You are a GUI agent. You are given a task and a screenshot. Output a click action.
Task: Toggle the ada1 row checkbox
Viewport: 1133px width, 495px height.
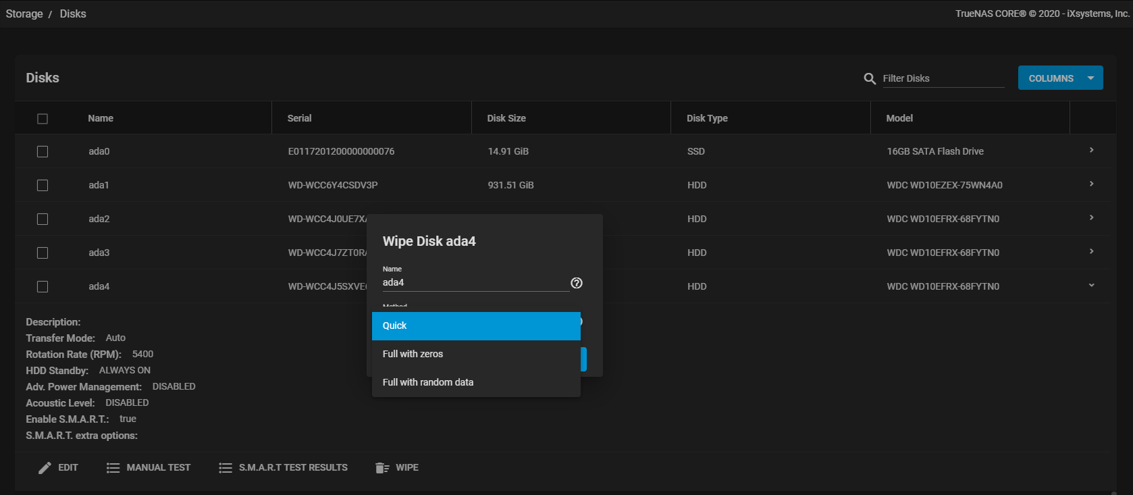pyautogui.click(x=43, y=186)
